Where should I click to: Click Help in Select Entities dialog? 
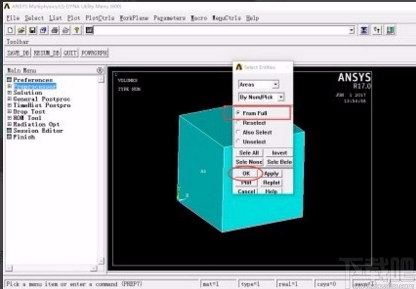tap(271, 191)
